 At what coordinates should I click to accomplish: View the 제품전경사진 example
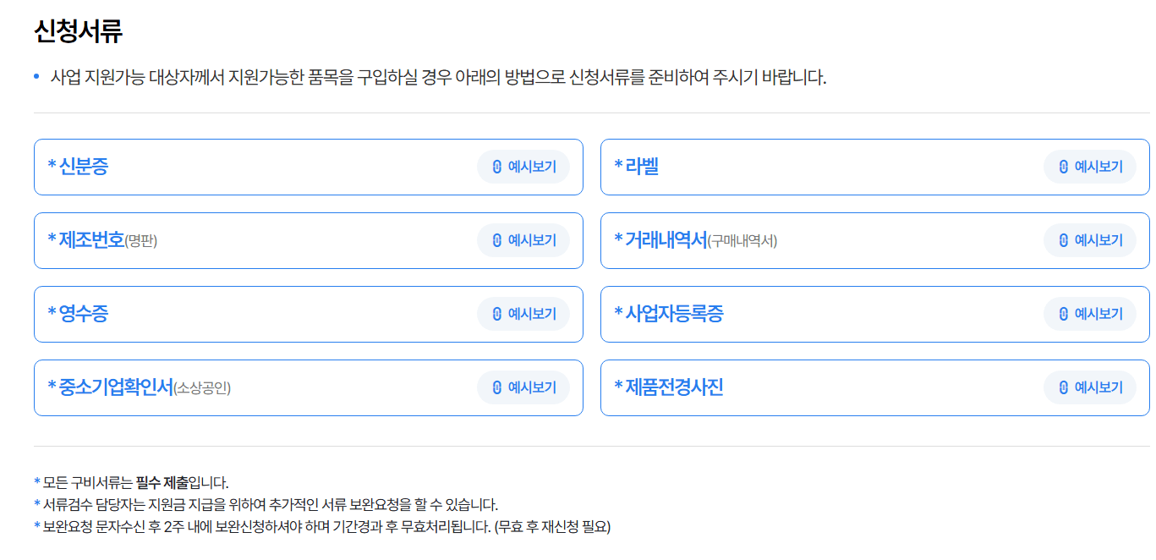[x=1091, y=387]
